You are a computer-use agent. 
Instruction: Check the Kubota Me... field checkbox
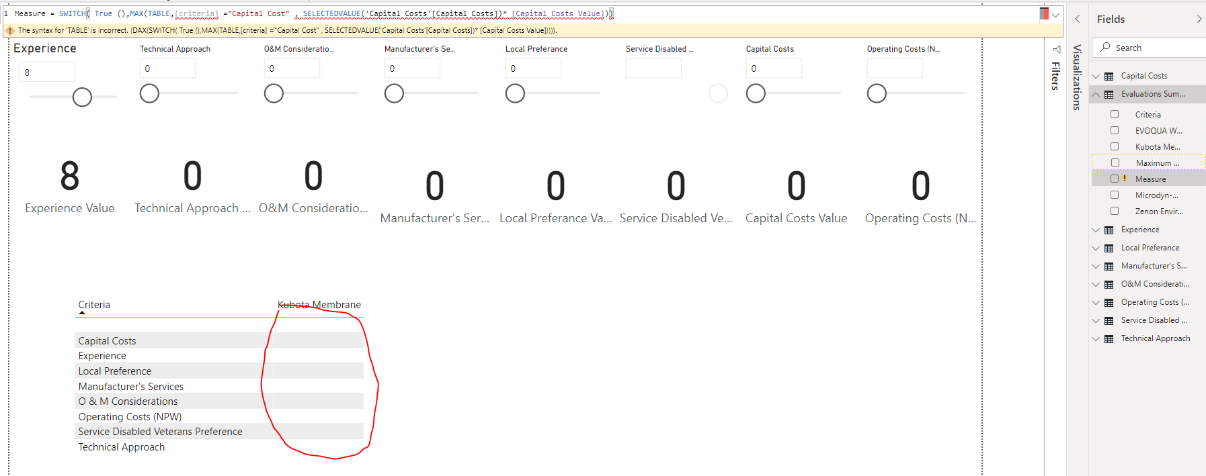pos(1115,146)
